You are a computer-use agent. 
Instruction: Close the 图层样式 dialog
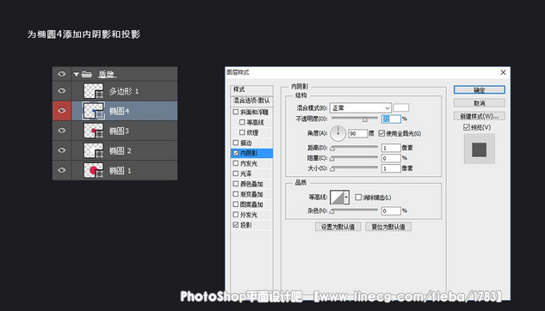[x=503, y=72]
